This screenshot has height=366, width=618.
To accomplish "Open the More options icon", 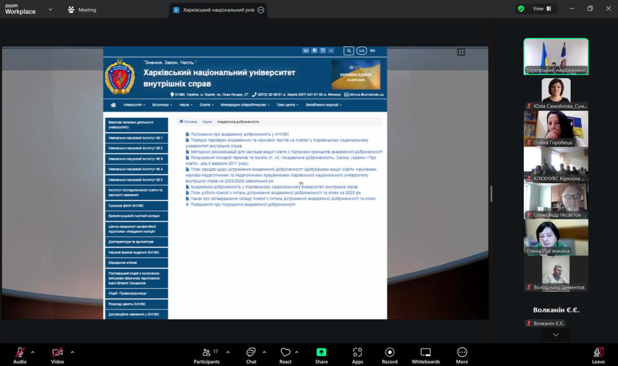I will click(x=462, y=353).
